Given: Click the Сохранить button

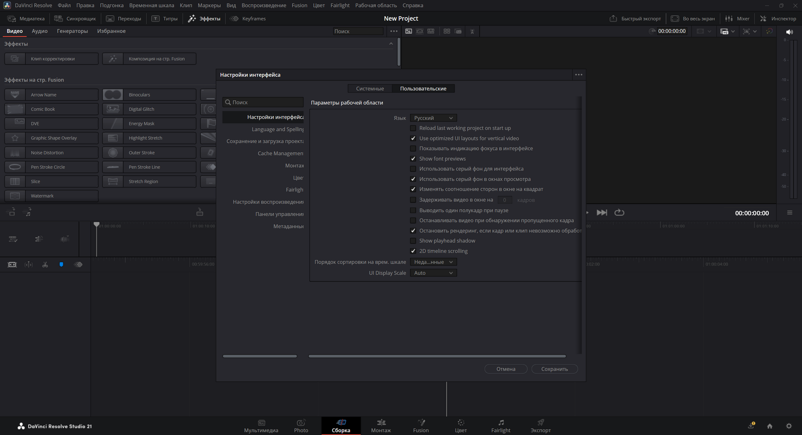Looking at the screenshot, I should point(554,369).
